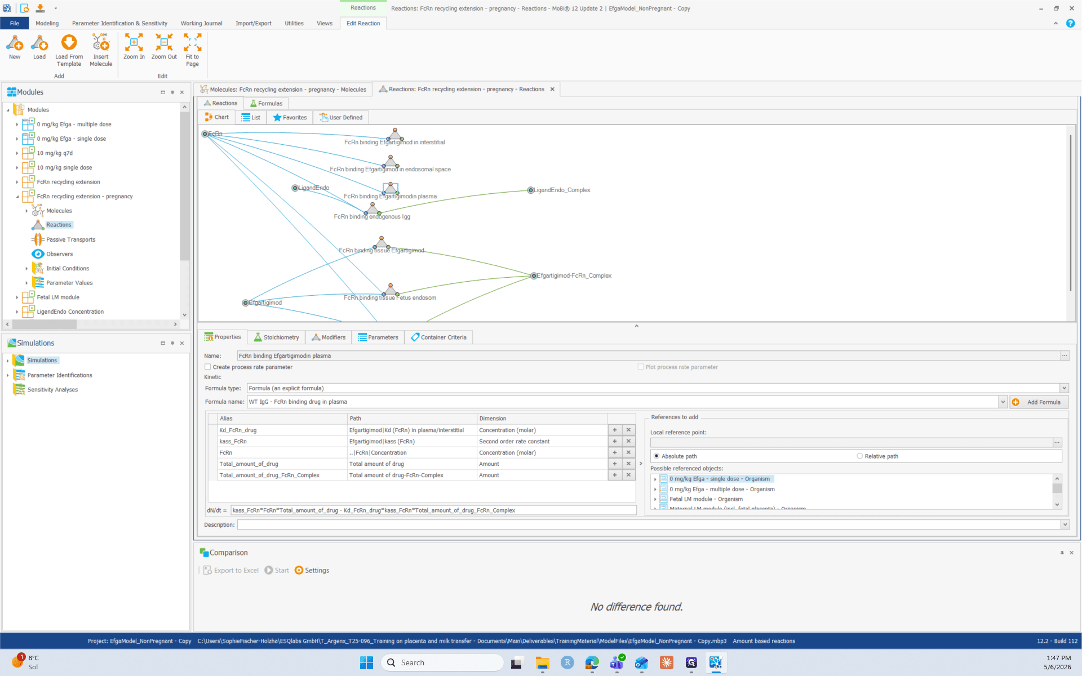This screenshot has width=1082, height=676.
Task: Open the Working Journal ribbon tab
Action: tap(201, 23)
